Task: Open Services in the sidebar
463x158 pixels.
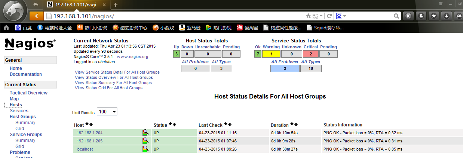Action: (x=19, y=111)
